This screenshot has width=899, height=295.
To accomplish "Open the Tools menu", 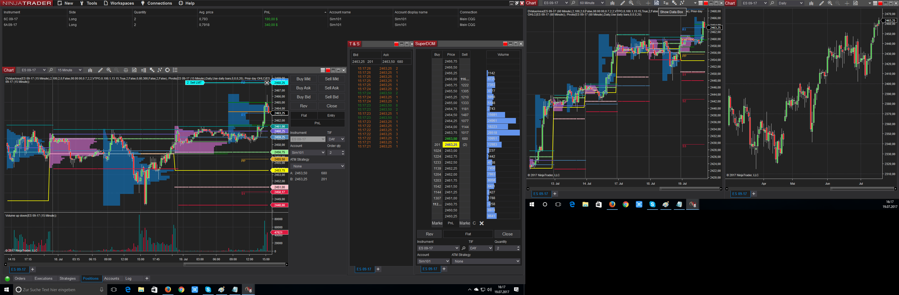I will [x=88, y=3].
